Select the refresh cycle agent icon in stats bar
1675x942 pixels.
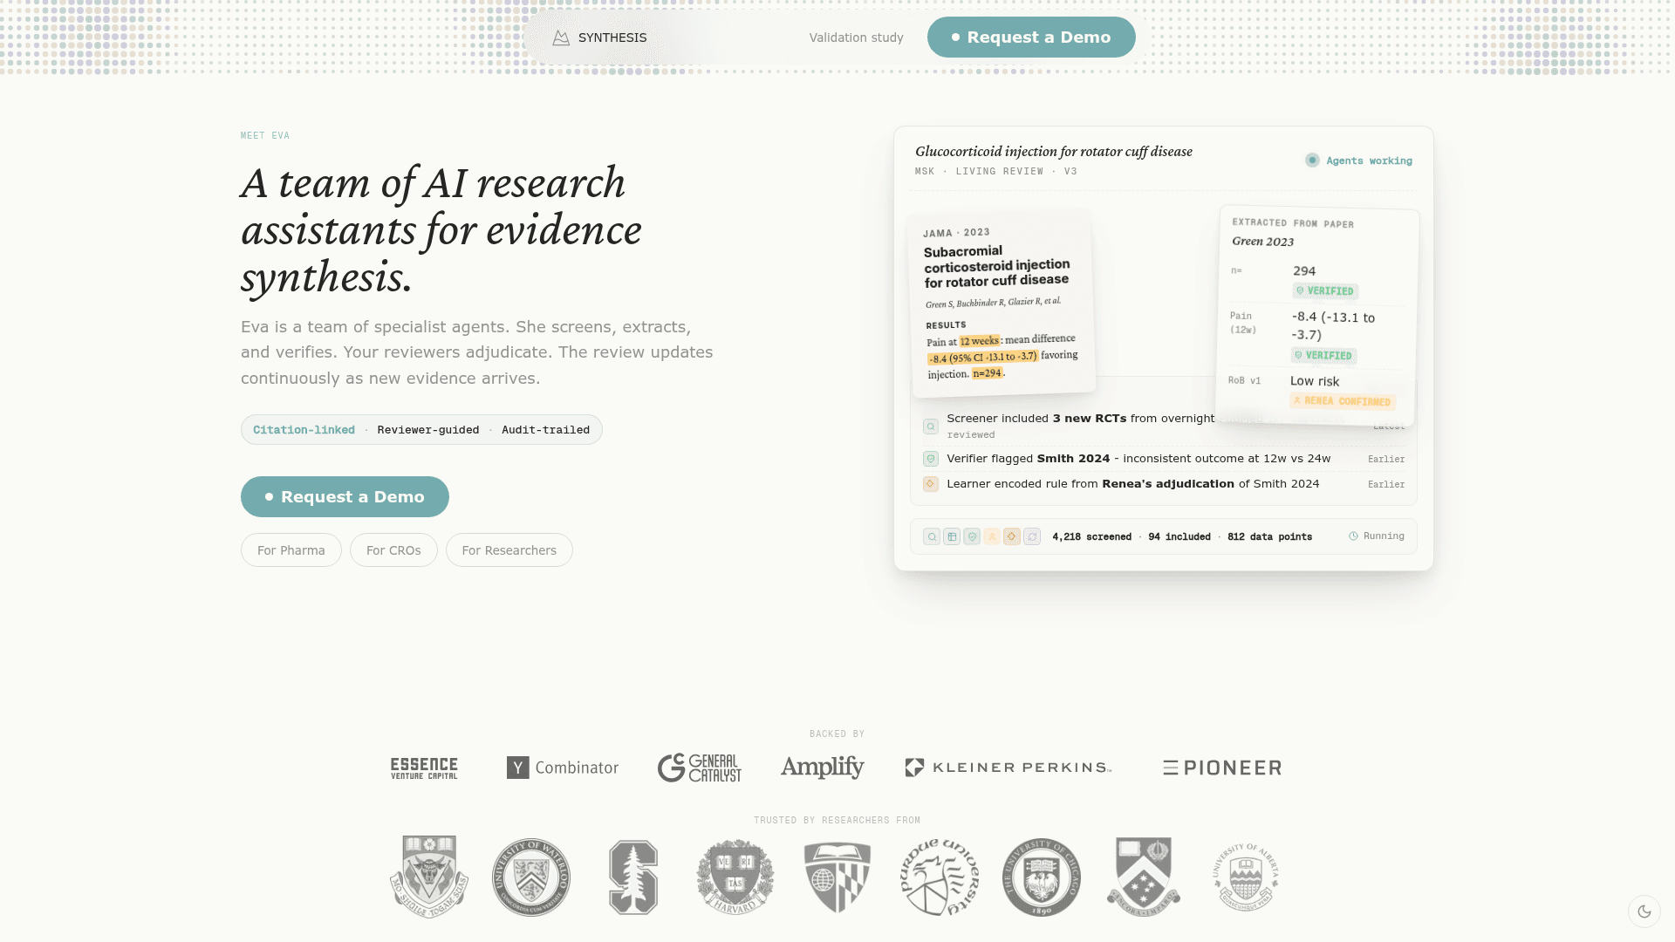tap(1032, 536)
